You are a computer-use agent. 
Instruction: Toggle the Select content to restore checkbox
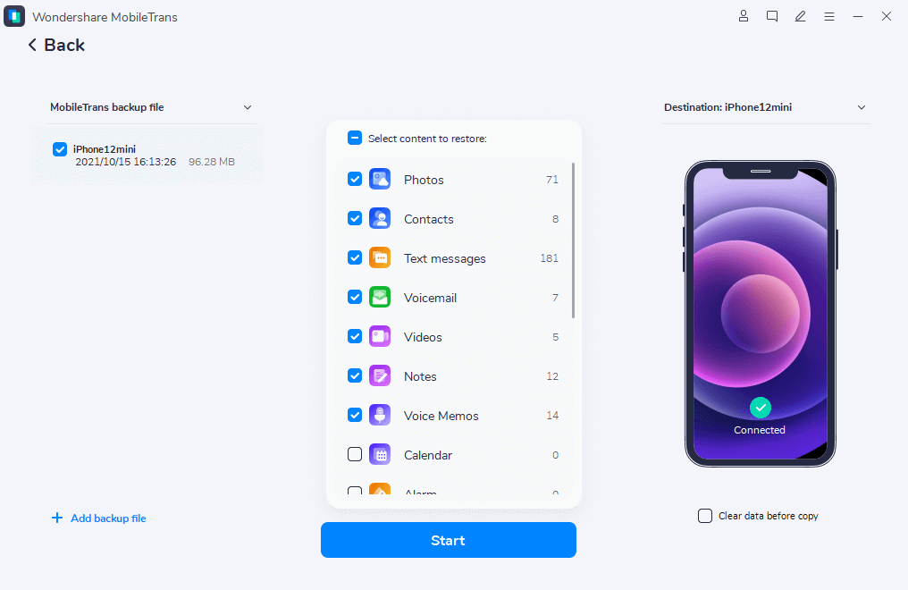(355, 139)
